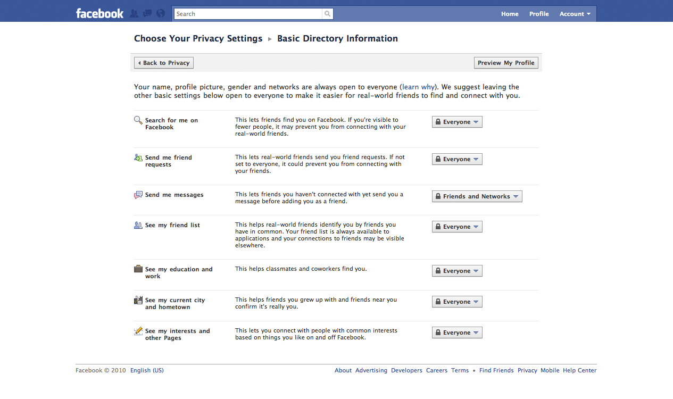Open Everyone dropdown for See my friend list
The width and height of the screenshot is (673, 399).
tap(457, 227)
